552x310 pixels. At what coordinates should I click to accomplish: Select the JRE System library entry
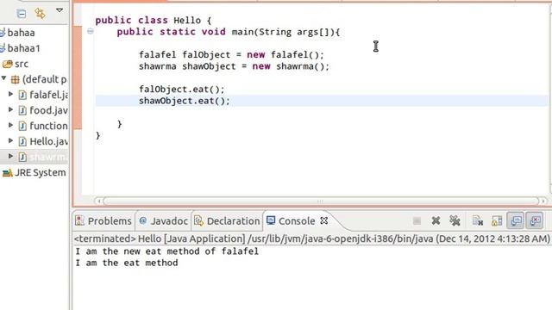(41, 172)
